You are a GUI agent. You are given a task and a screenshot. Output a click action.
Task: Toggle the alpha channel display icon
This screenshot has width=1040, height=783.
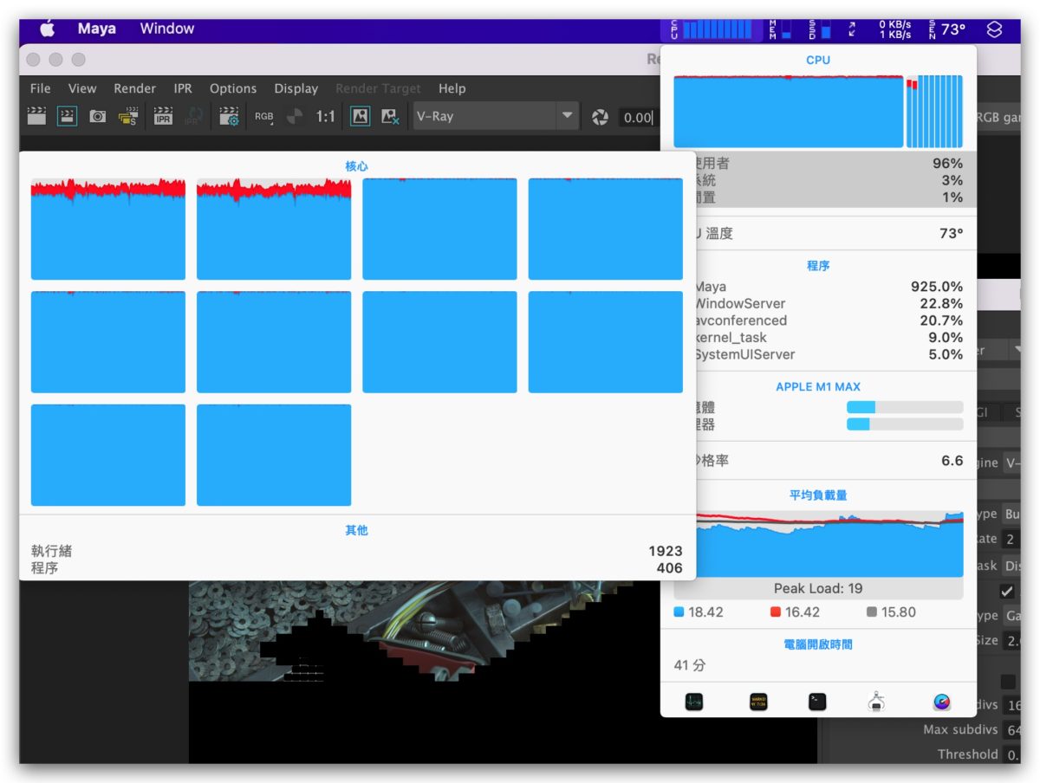[x=295, y=116]
